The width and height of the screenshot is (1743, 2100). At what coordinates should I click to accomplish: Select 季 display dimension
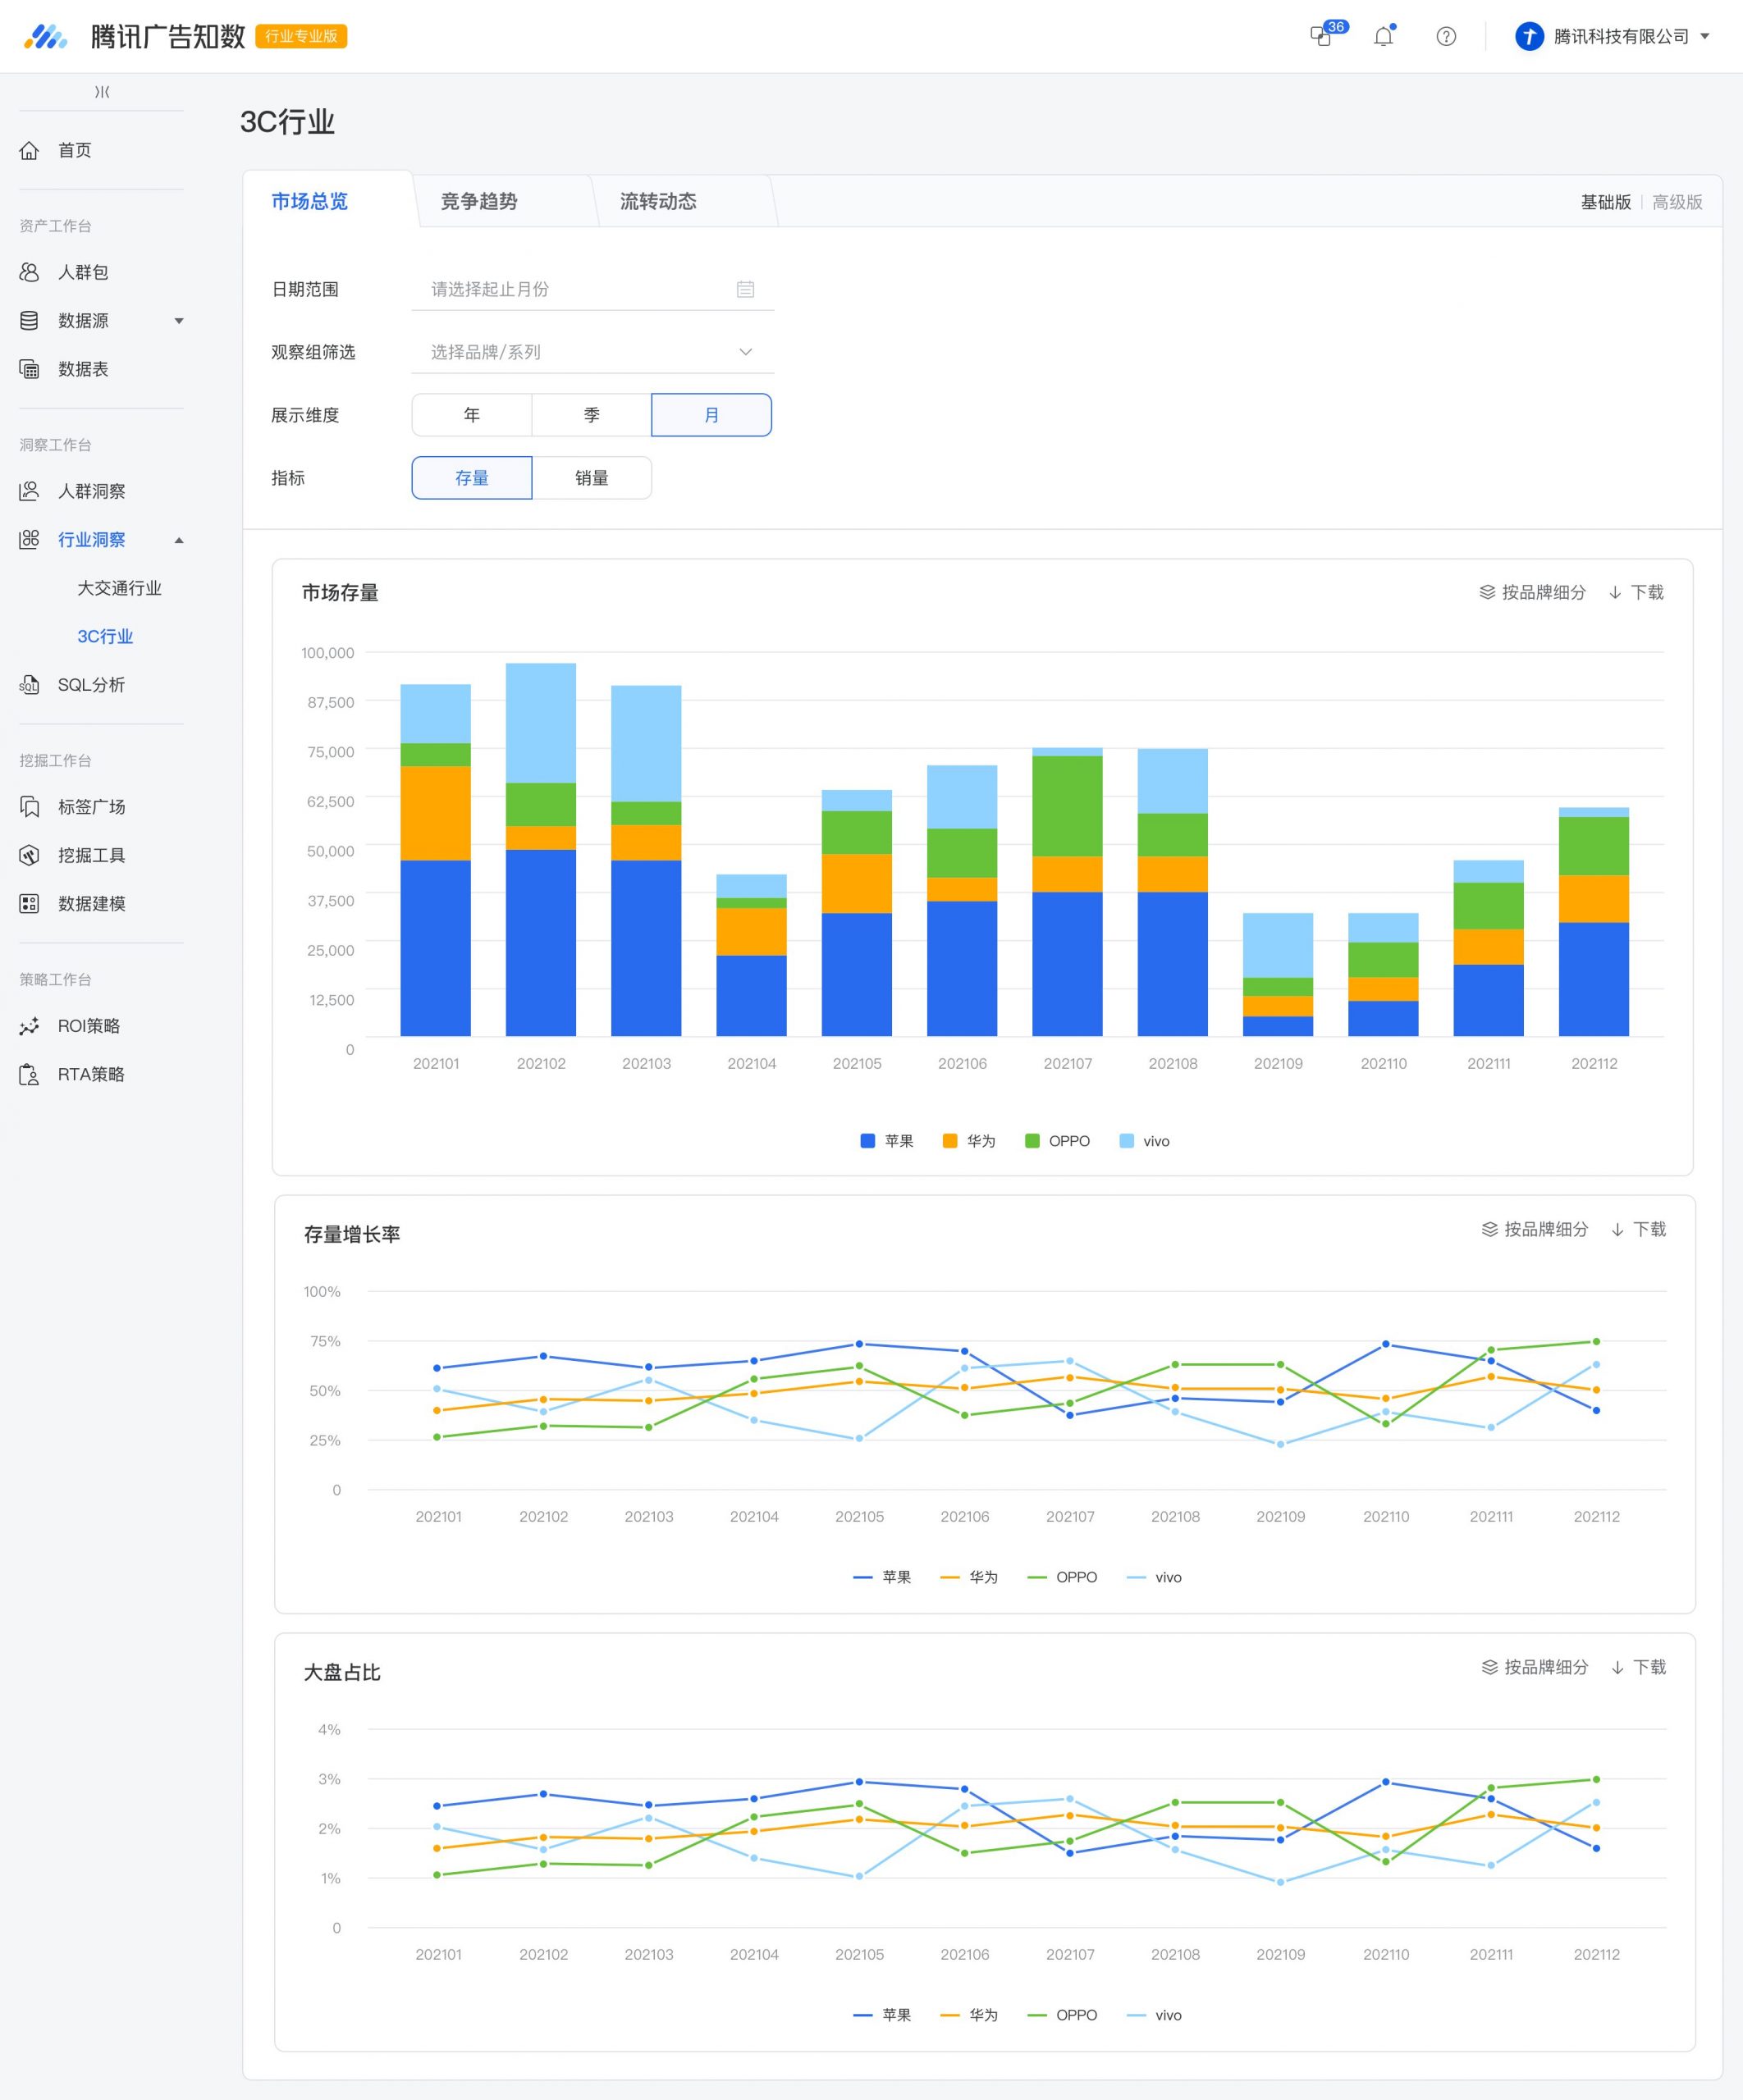592,415
